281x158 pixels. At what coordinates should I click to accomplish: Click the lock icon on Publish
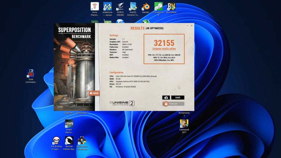point(166,104)
